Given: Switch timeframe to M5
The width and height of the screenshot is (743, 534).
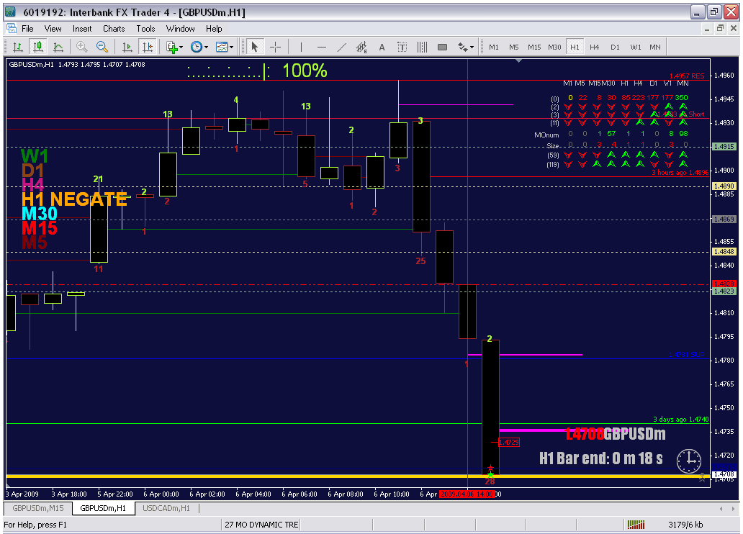Looking at the screenshot, I should (x=513, y=47).
